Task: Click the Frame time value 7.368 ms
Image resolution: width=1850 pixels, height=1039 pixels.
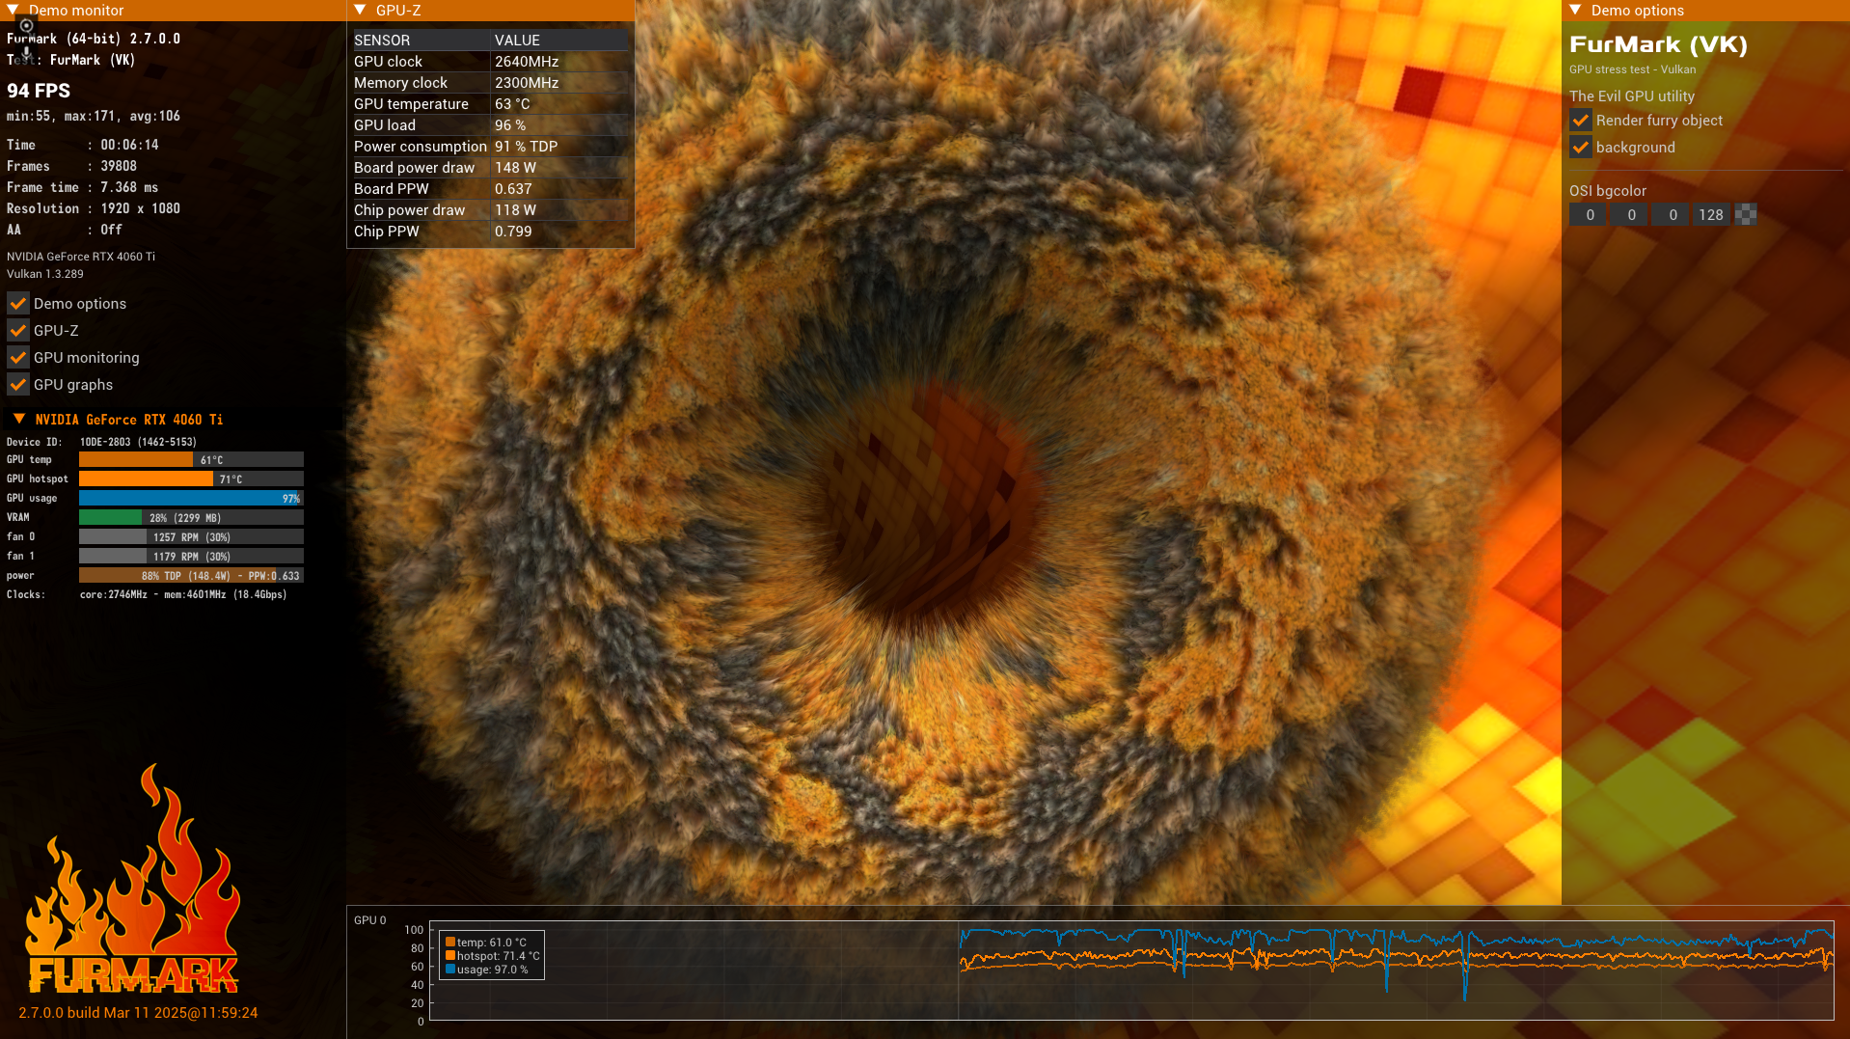Action: pos(129,187)
